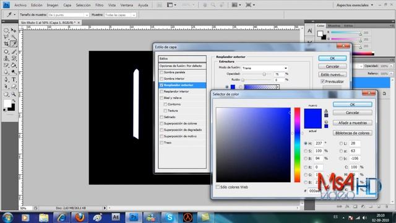Open arrange documents dropdown in top bar
Image resolution: width=396 pixels, height=223 pixels.
[236, 5]
